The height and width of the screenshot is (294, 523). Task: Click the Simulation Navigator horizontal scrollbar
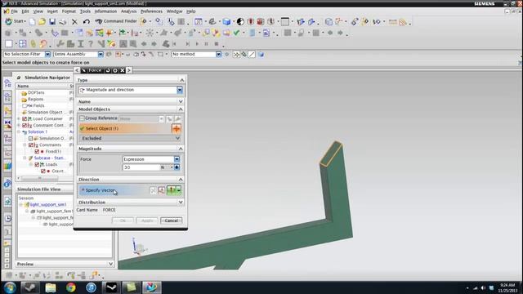click(x=40, y=179)
